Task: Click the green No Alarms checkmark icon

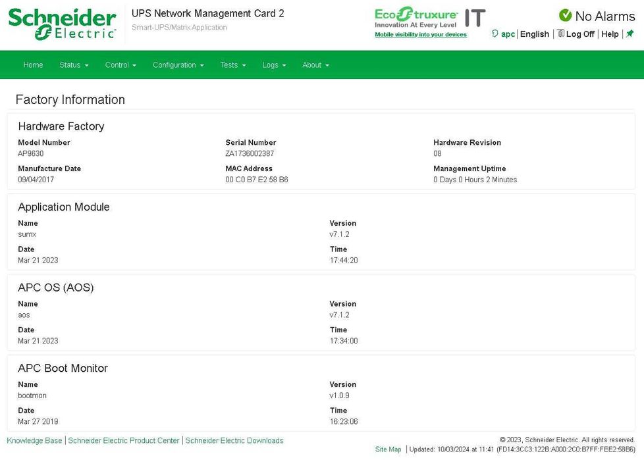Action: pos(565,16)
